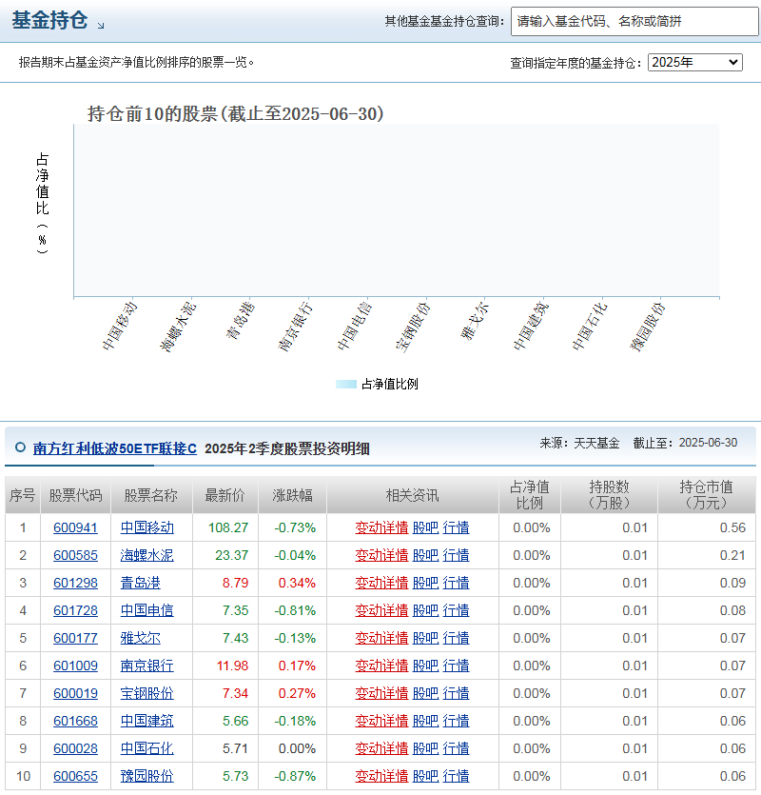
Task: Open 变动详情 for 中国建筑 row
Action: tap(381, 721)
